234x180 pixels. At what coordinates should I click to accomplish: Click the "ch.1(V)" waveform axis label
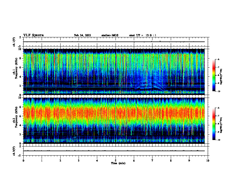14,42
